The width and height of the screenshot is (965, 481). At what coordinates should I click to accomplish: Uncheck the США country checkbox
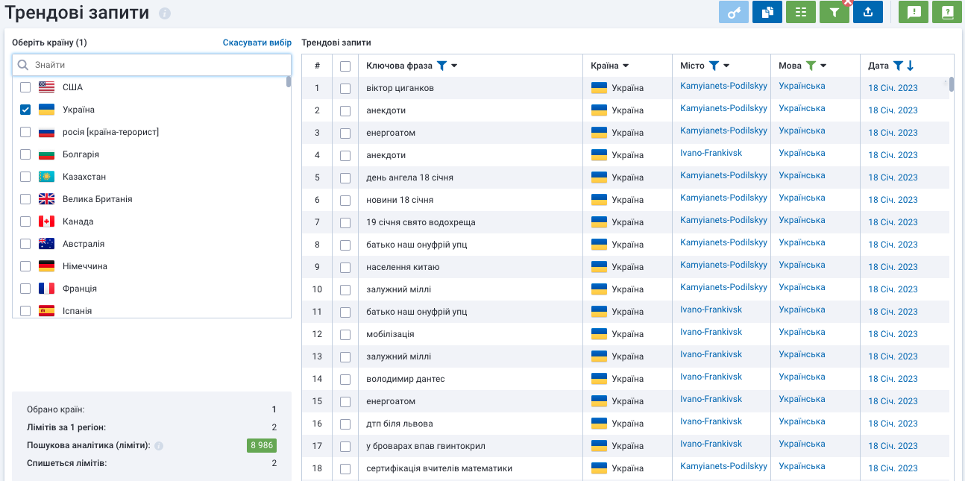[25, 87]
